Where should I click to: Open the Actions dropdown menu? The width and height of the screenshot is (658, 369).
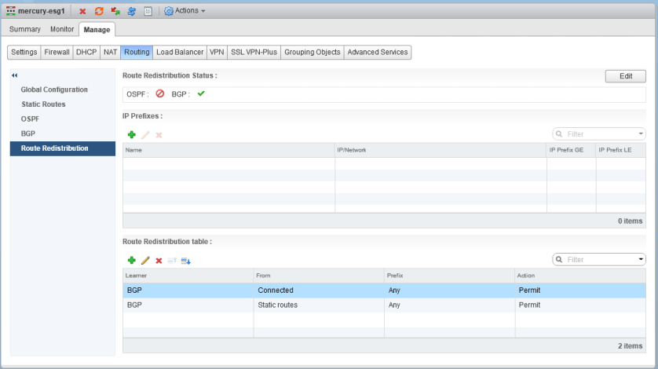coord(185,11)
